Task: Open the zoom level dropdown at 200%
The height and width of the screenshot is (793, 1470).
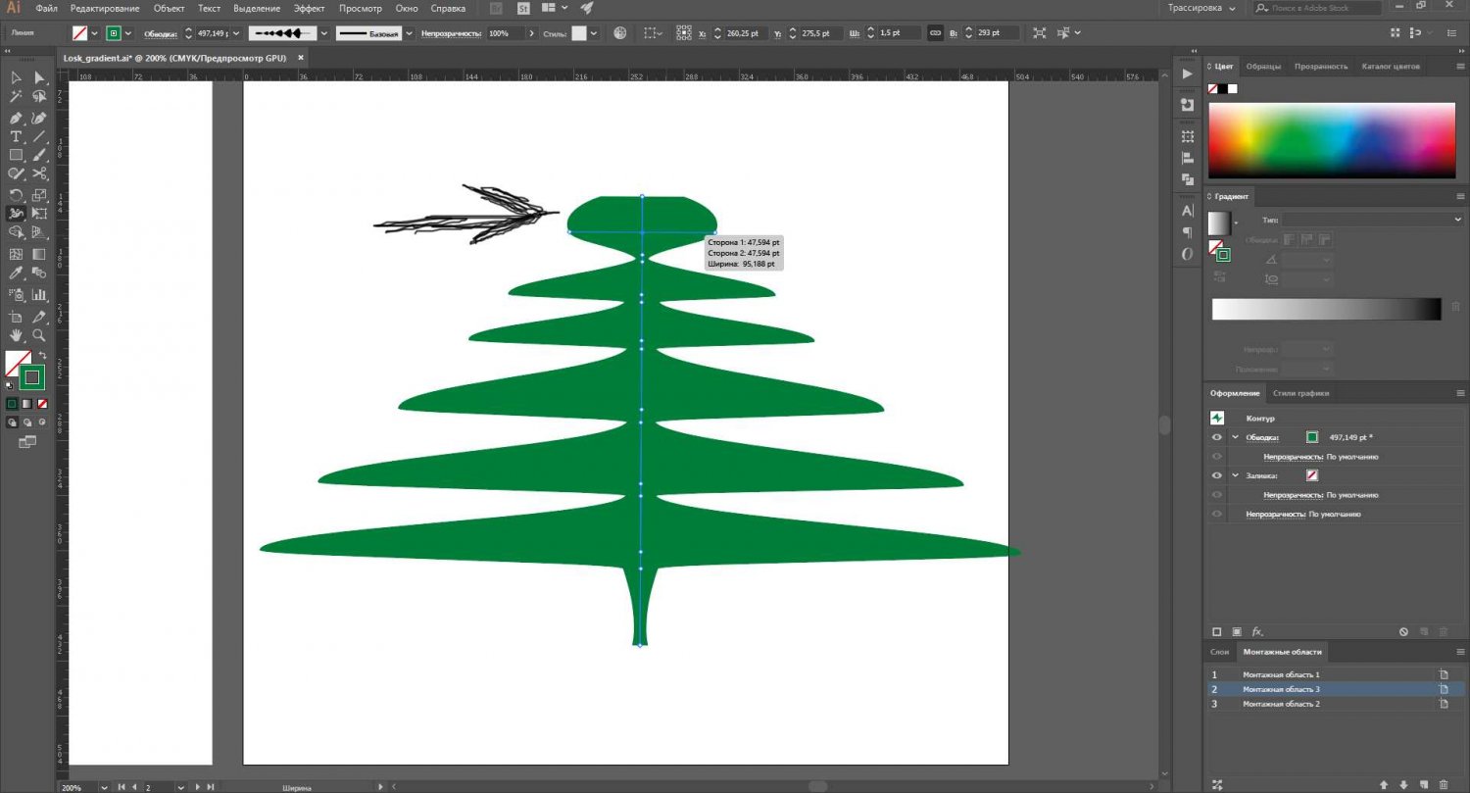Action: pyautogui.click(x=107, y=786)
